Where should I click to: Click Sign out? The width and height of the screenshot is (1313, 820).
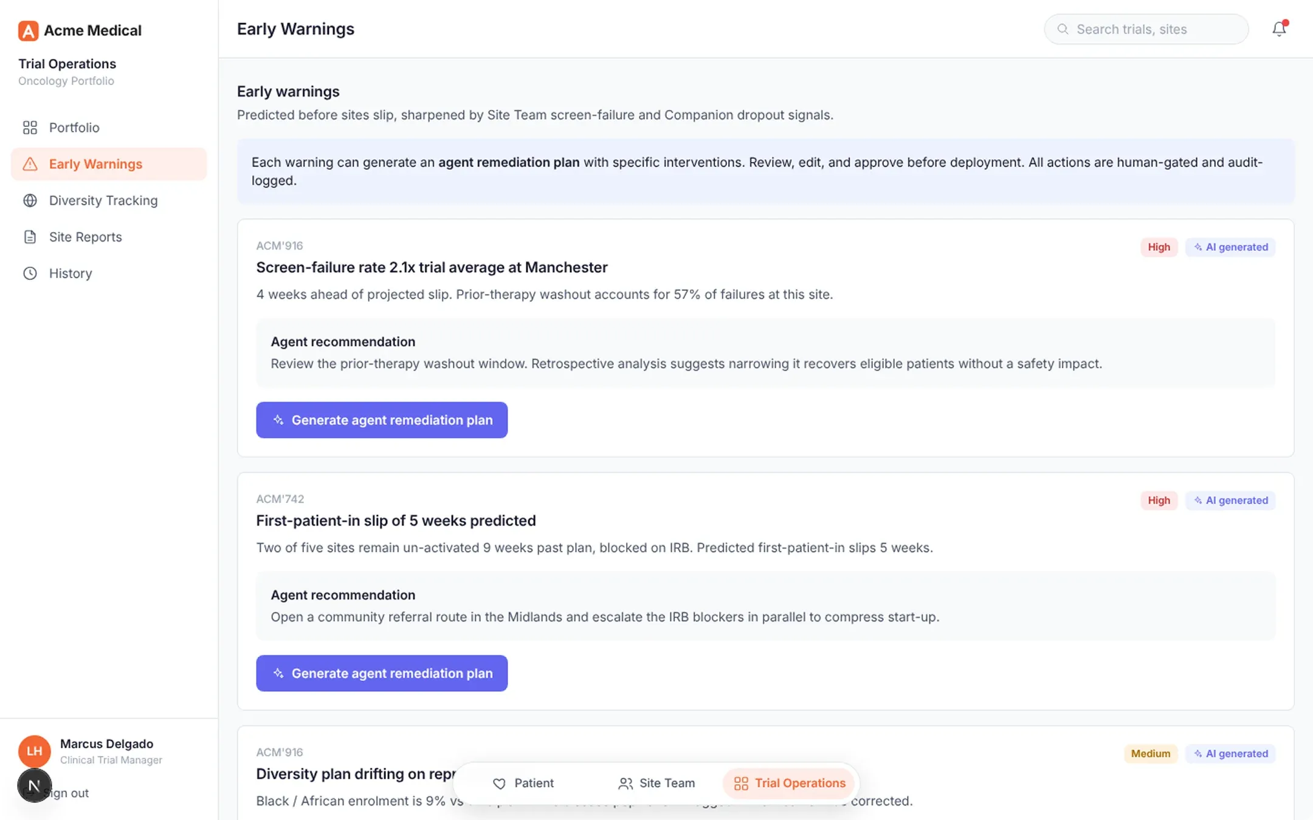66,793
